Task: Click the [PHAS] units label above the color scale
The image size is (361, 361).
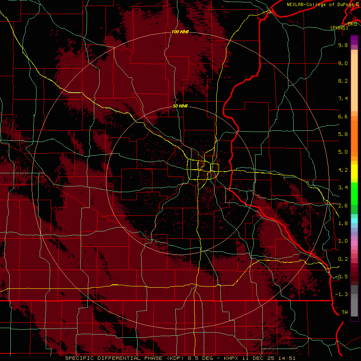Action: click(x=339, y=28)
